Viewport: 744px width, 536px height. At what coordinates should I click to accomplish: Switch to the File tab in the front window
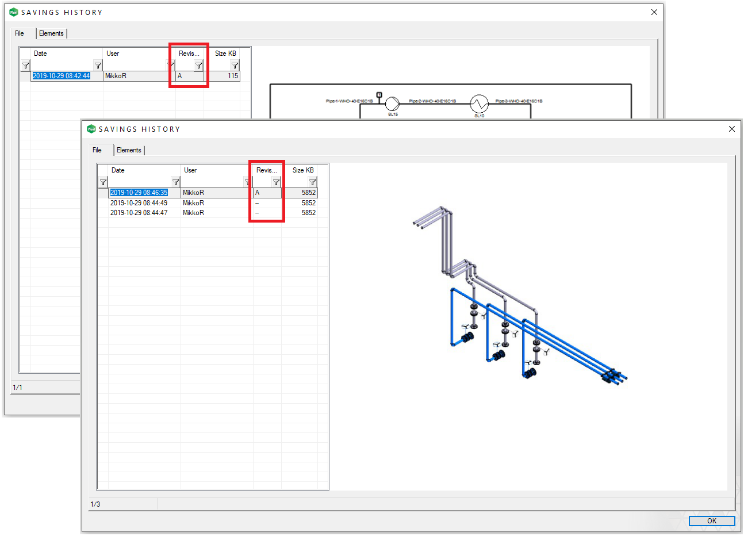[x=97, y=150]
